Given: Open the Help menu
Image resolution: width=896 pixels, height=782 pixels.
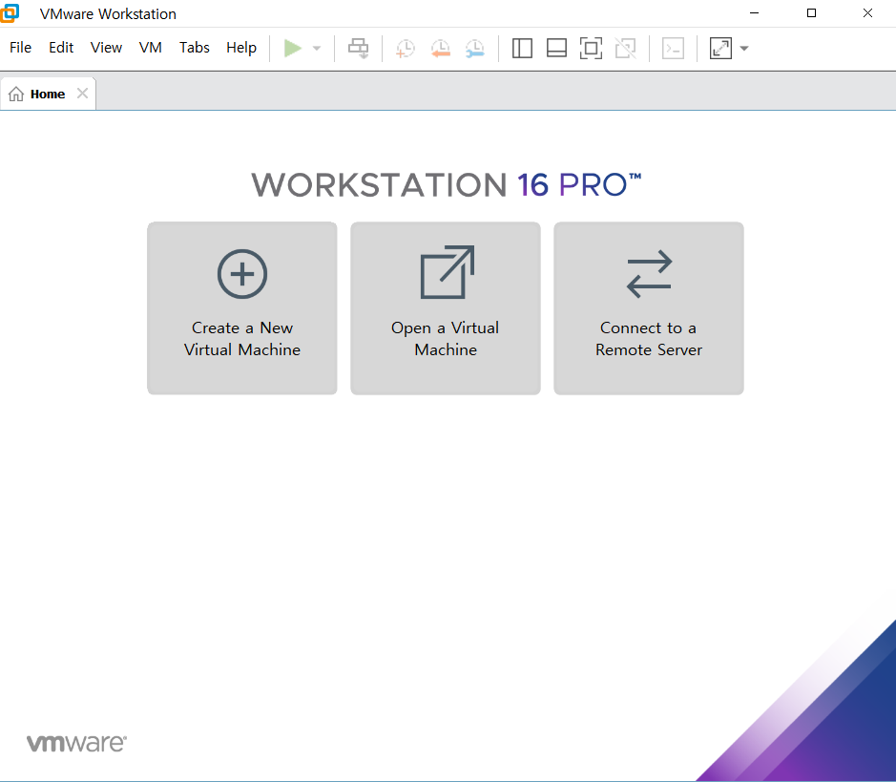Looking at the screenshot, I should tap(241, 48).
